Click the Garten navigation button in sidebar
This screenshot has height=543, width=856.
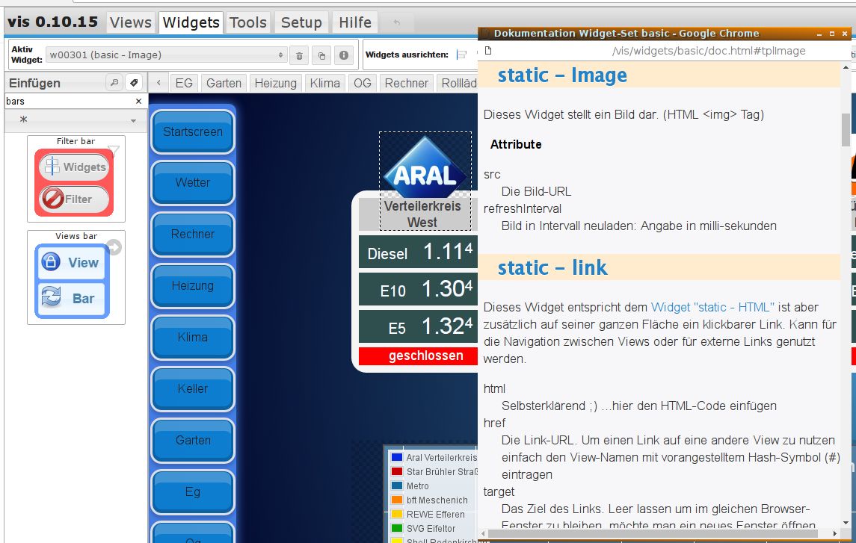[x=193, y=440]
